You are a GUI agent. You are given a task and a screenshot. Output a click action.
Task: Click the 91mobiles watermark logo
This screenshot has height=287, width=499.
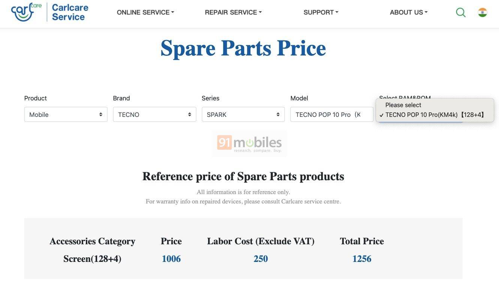click(x=249, y=143)
